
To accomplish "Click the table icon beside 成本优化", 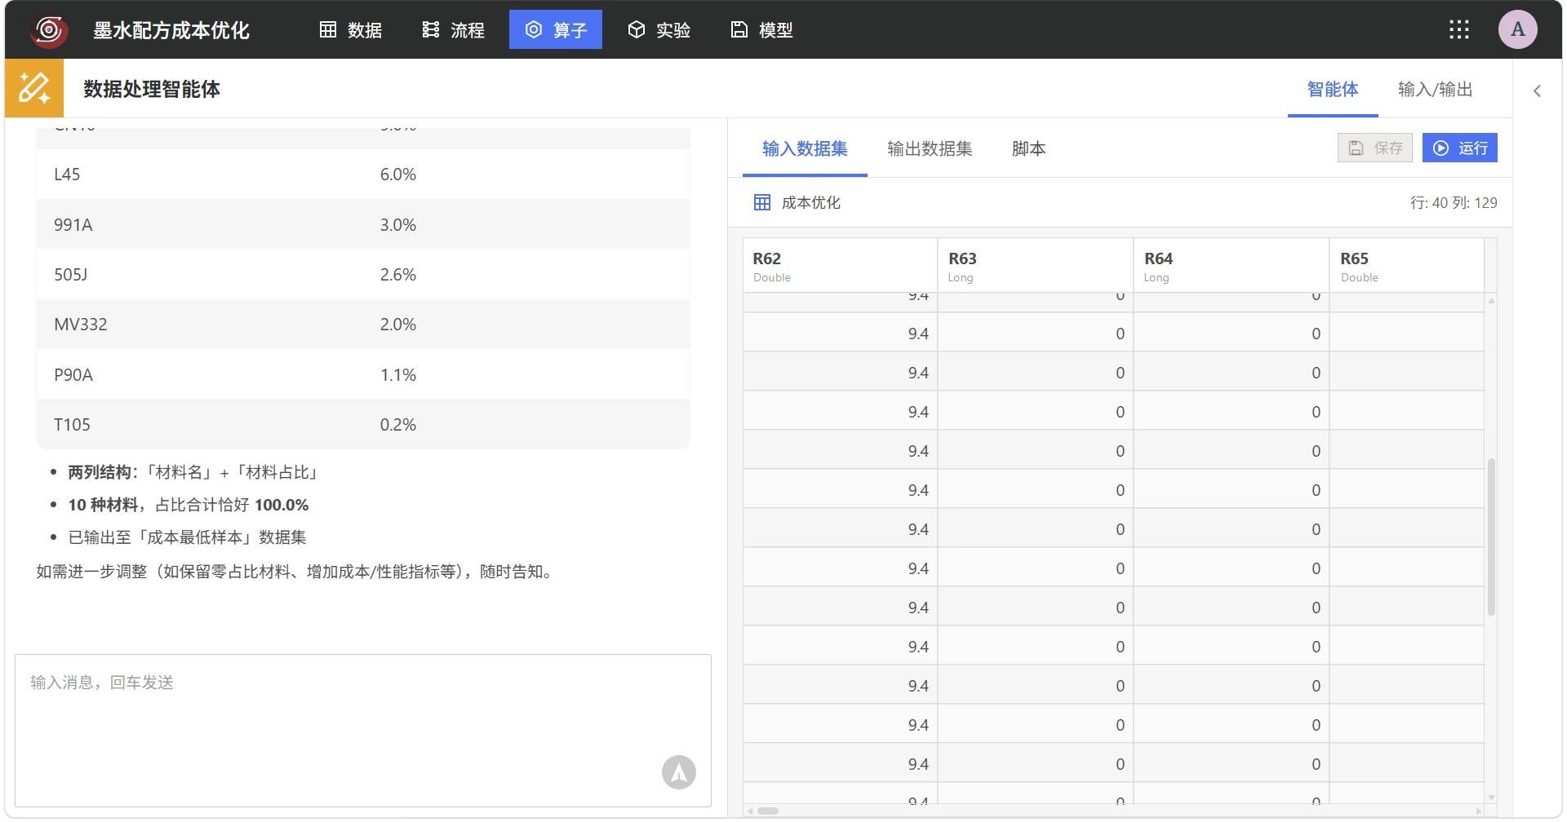I will click(762, 202).
